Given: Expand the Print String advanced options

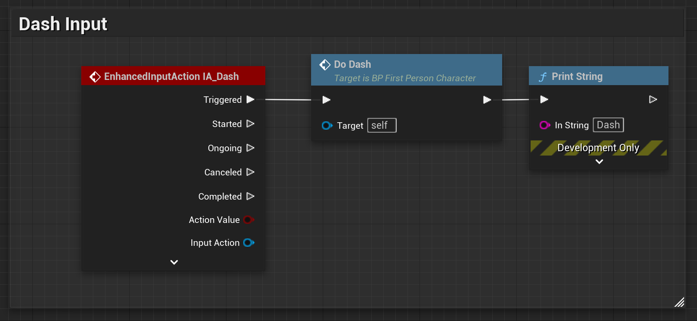Looking at the screenshot, I should click(x=599, y=162).
